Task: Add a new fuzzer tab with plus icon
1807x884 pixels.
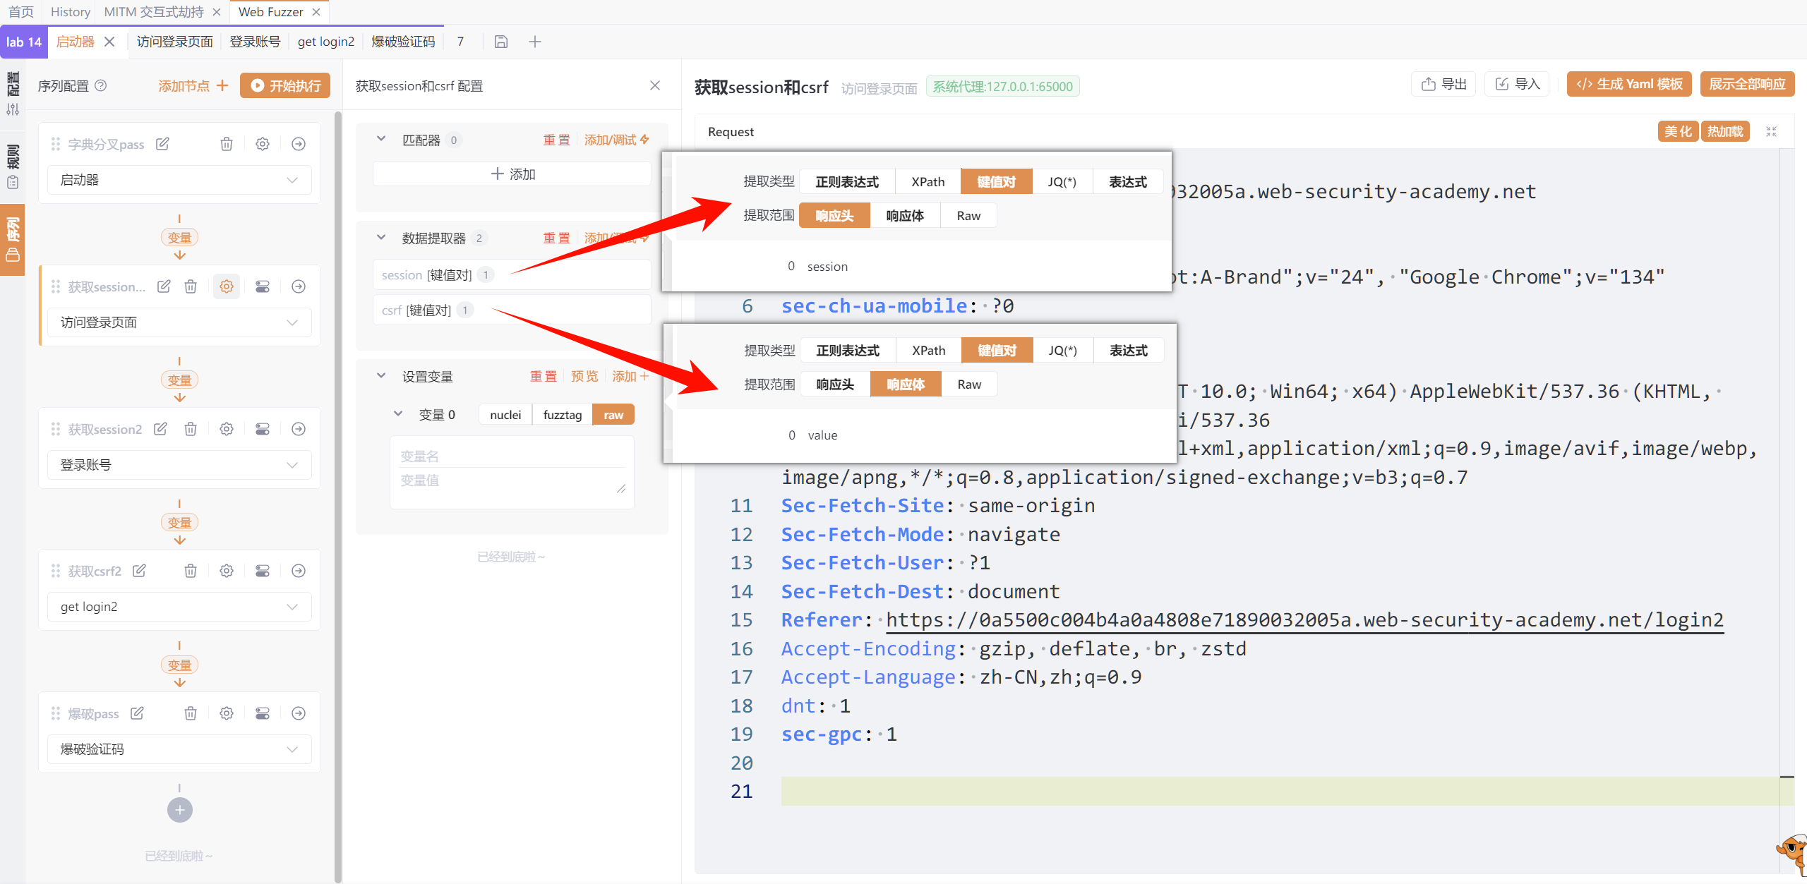Action: pos(535,42)
